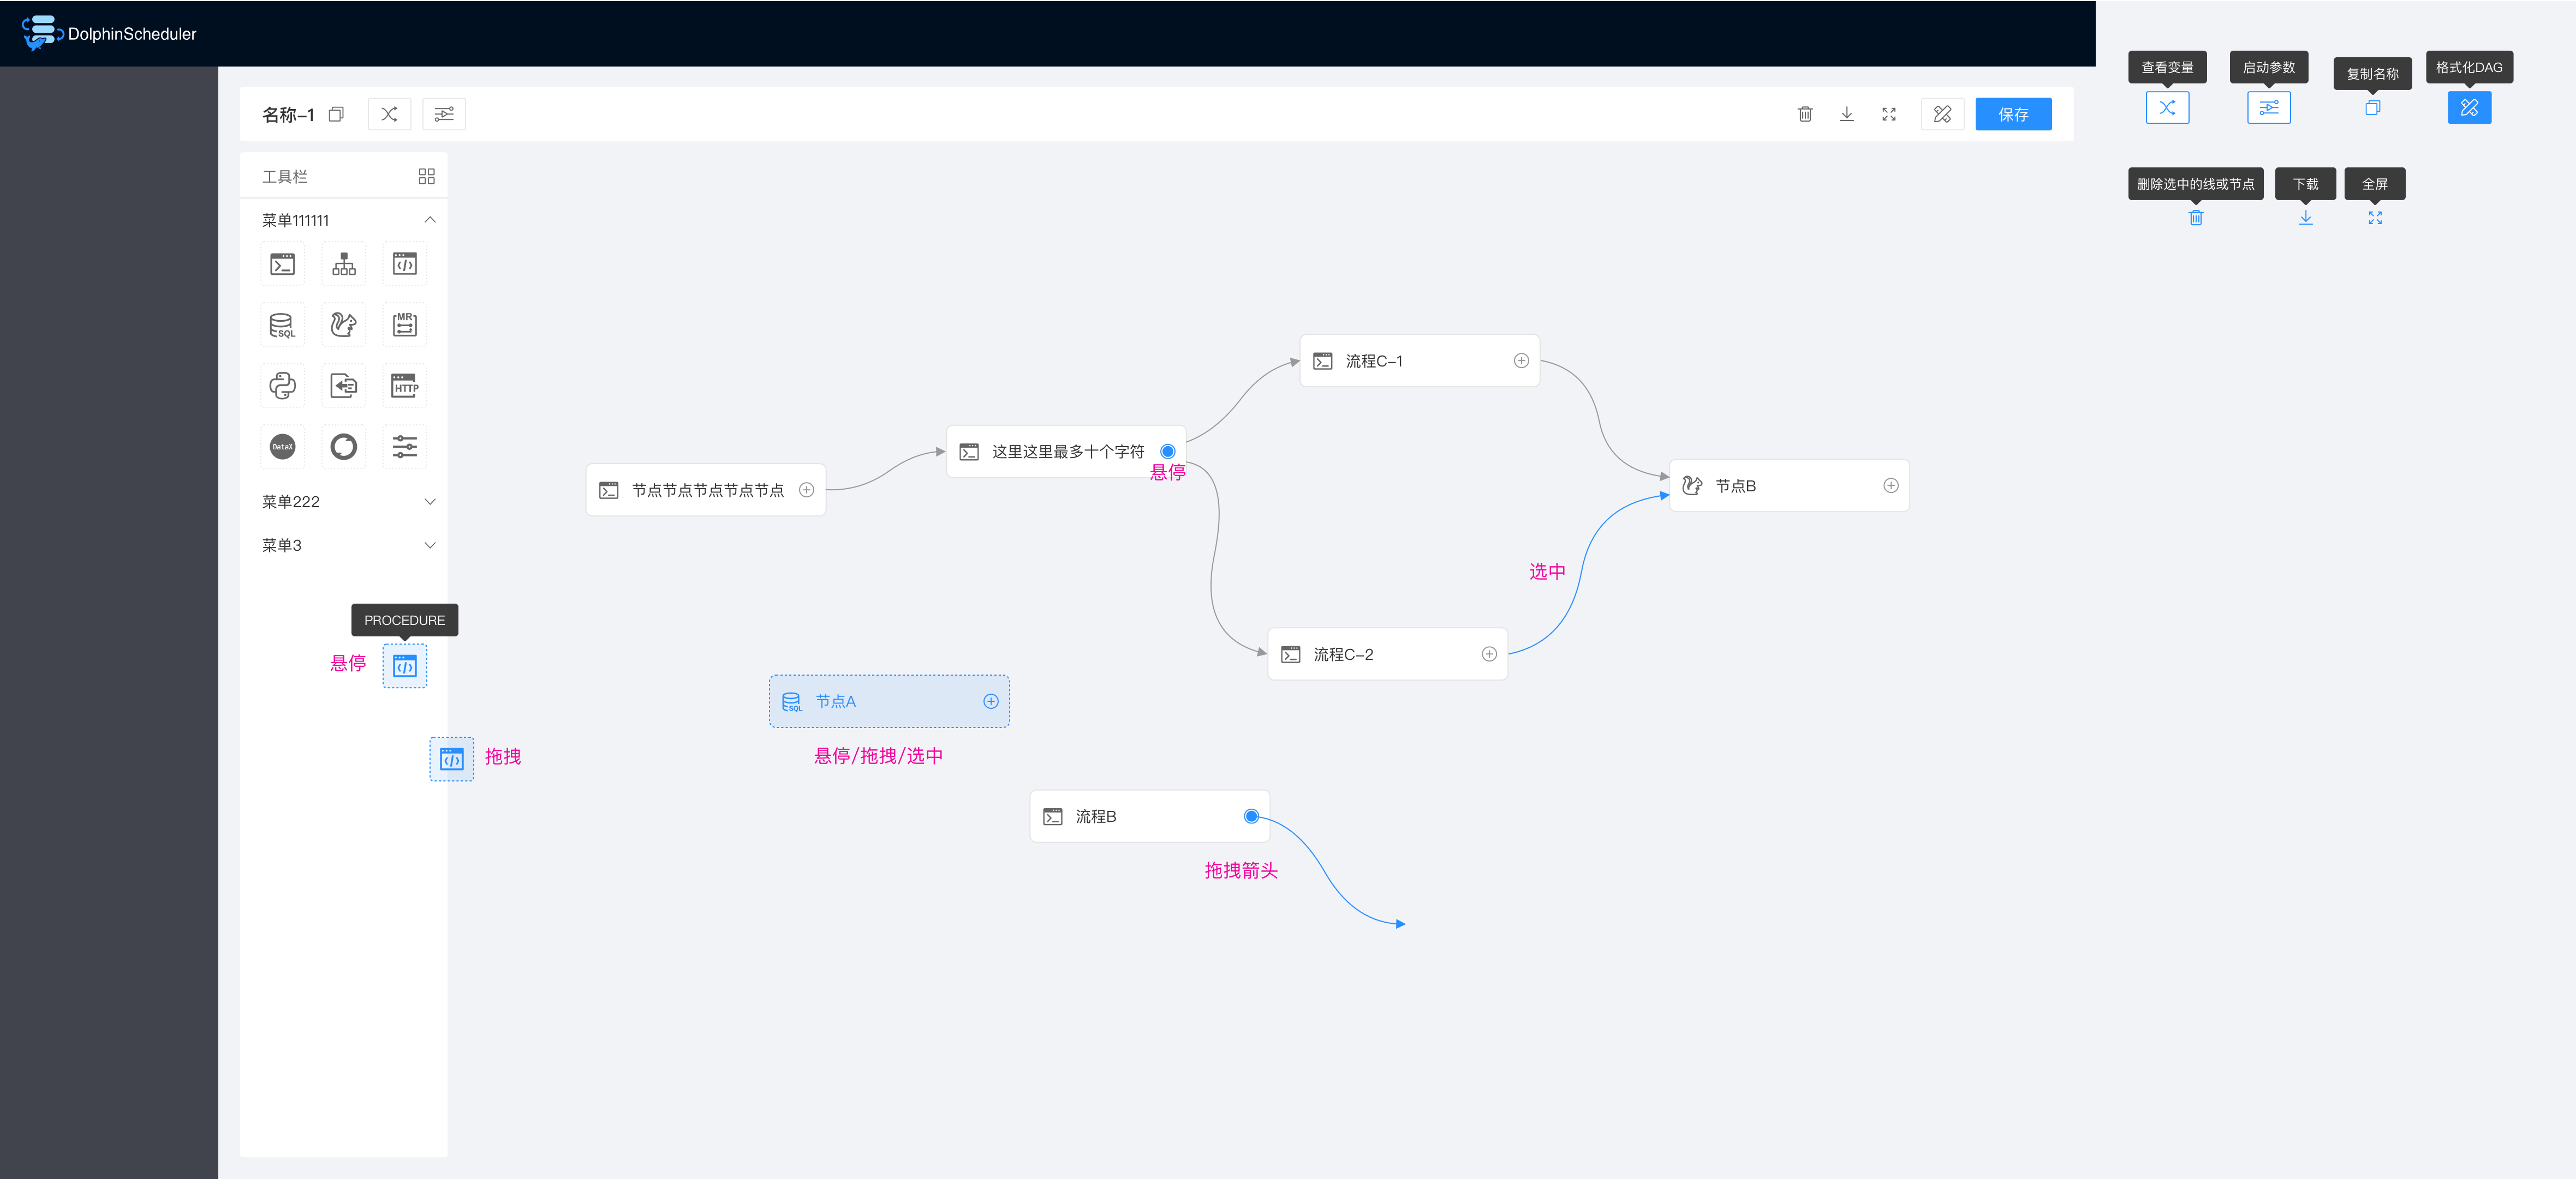Viewport: 2576px width, 1179px height.
Task: Select the Shell task icon in toolbar
Action: click(283, 265)
